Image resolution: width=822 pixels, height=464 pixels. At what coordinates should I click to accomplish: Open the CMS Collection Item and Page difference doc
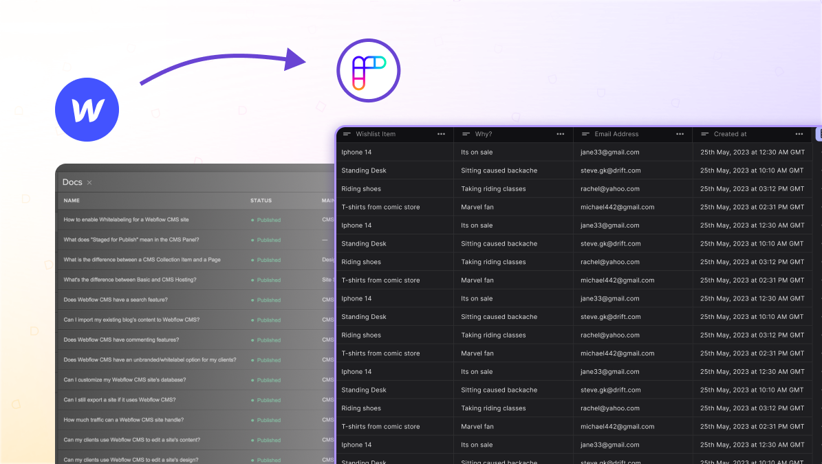[142, 260]
